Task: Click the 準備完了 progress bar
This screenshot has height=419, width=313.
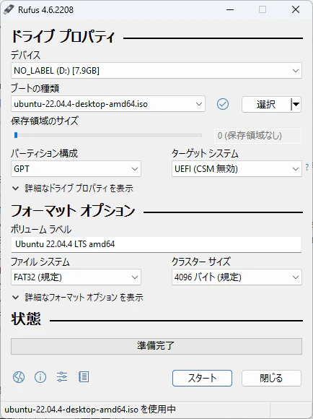Action: (156, 346)
